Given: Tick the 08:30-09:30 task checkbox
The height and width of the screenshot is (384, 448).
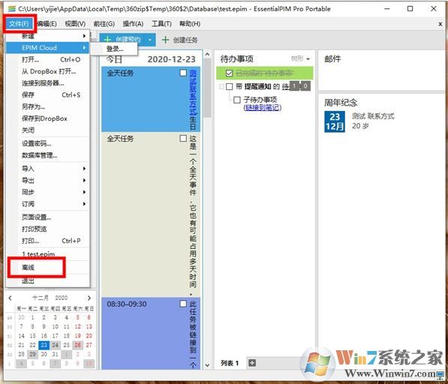Looking at the screenshot, I should click(x=183, y=304).
